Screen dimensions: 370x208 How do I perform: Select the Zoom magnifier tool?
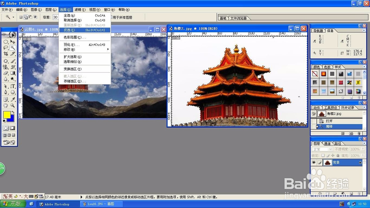pos(13,105)
